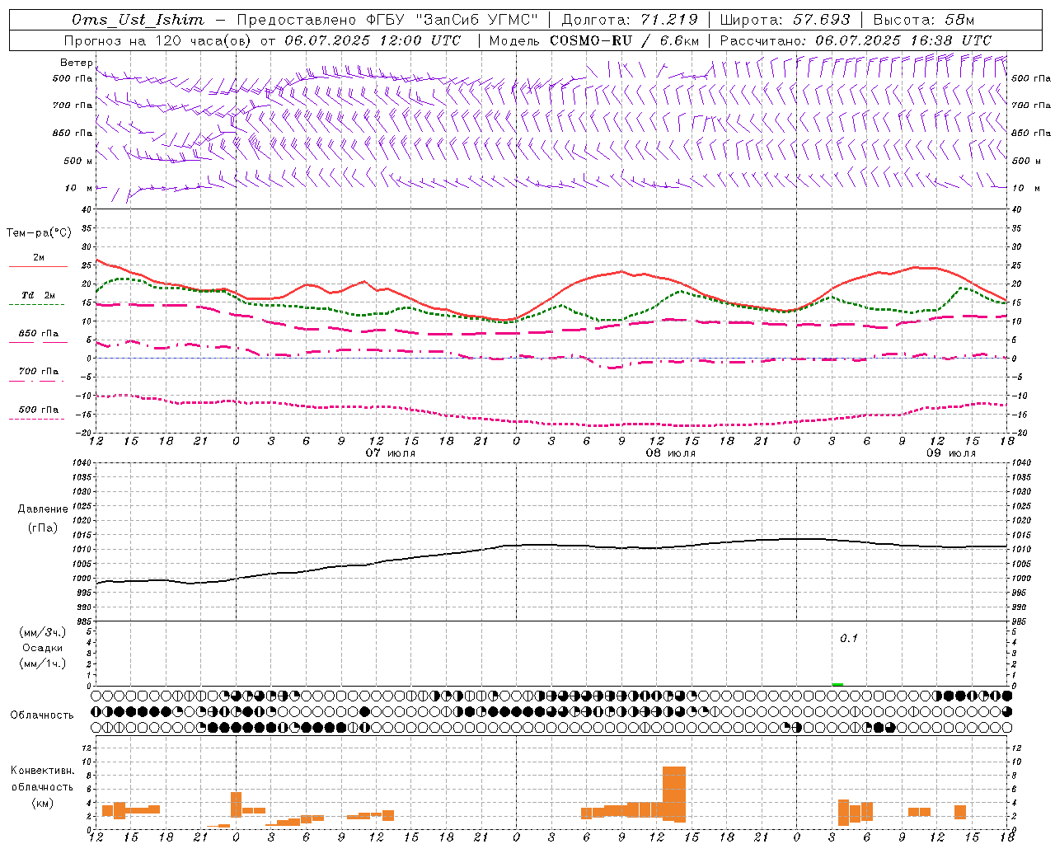Click the '09 июля' date label

tap(951, 453)
